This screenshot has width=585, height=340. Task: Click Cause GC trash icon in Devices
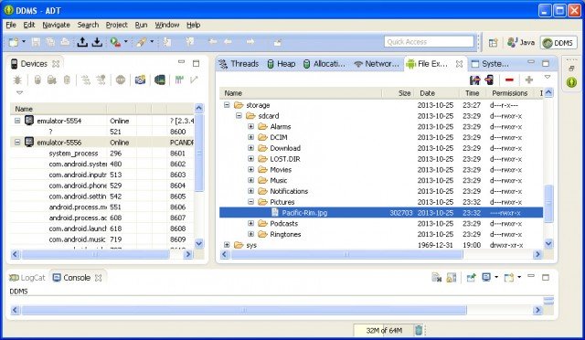click(67, 80)
